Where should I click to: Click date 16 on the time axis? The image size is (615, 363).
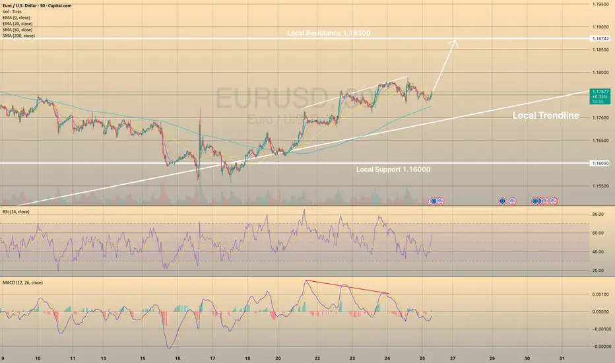point(178,358)
